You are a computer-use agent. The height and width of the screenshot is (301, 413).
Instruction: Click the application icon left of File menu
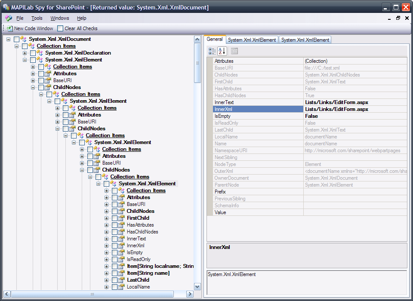[x=9, y=18]
